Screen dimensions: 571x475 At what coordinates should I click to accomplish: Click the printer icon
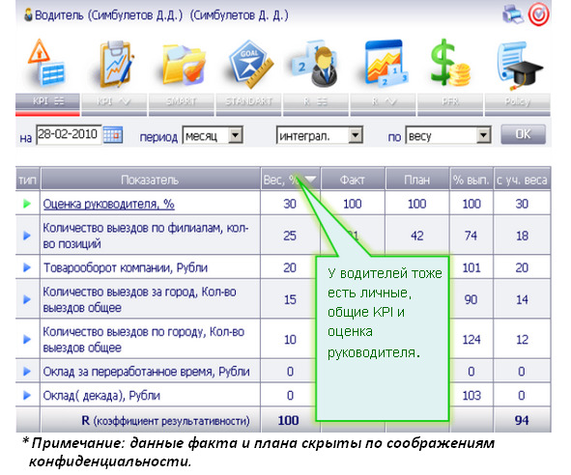[x=513, y=14]
